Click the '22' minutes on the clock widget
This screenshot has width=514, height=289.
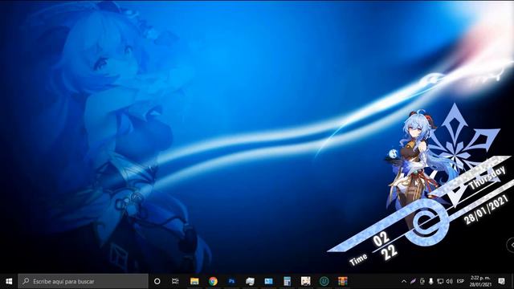pos(390,252)
